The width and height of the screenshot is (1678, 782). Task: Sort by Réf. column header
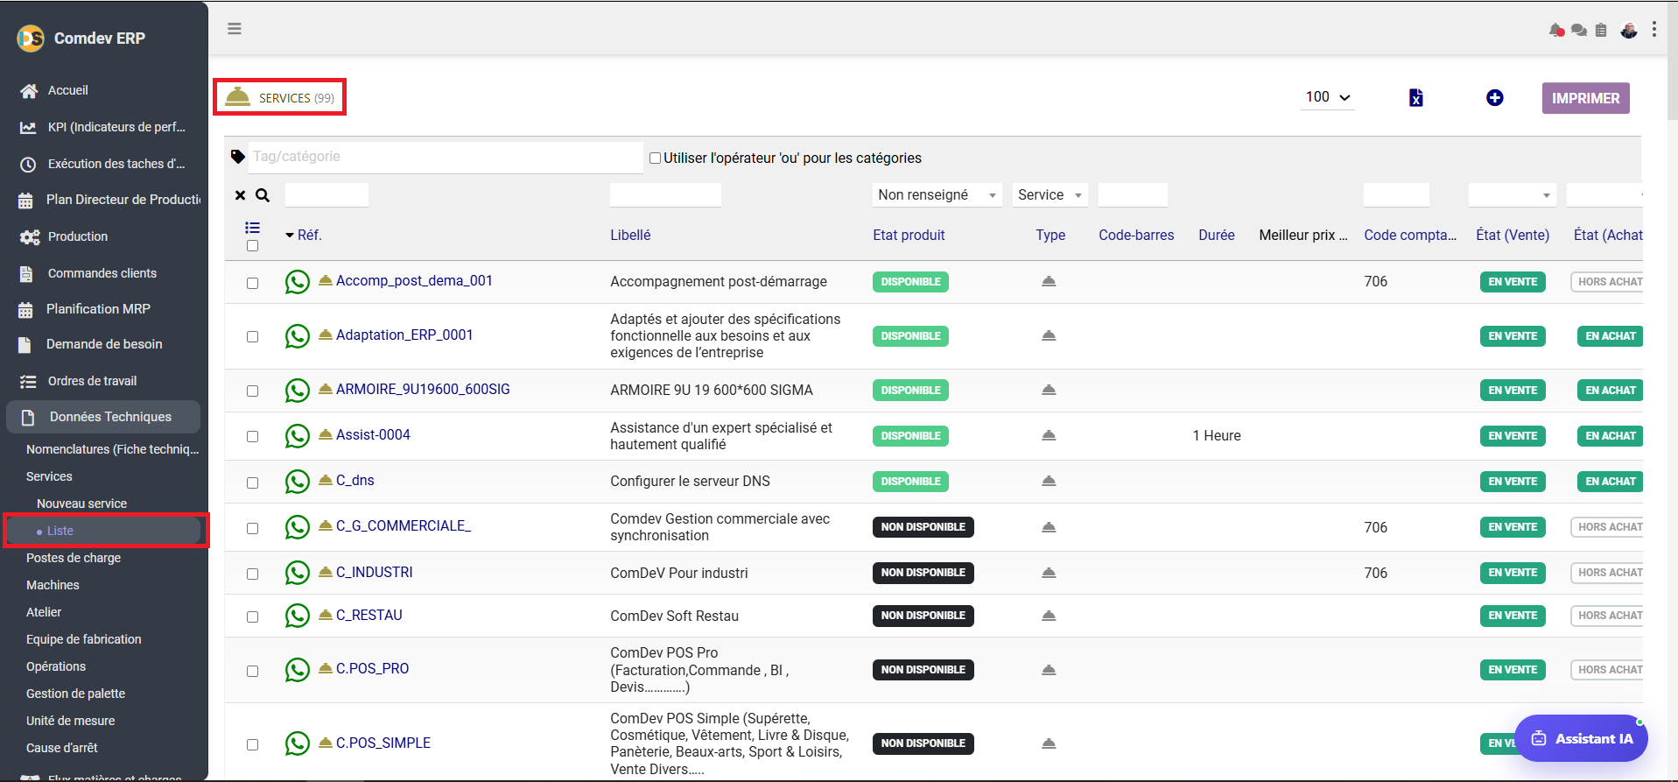(310, 235)
